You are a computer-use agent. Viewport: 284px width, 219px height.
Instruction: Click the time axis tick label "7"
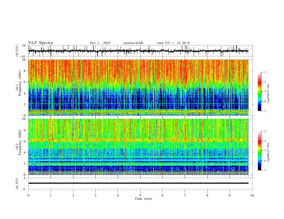pyautogui.click(x=185, y=195)
